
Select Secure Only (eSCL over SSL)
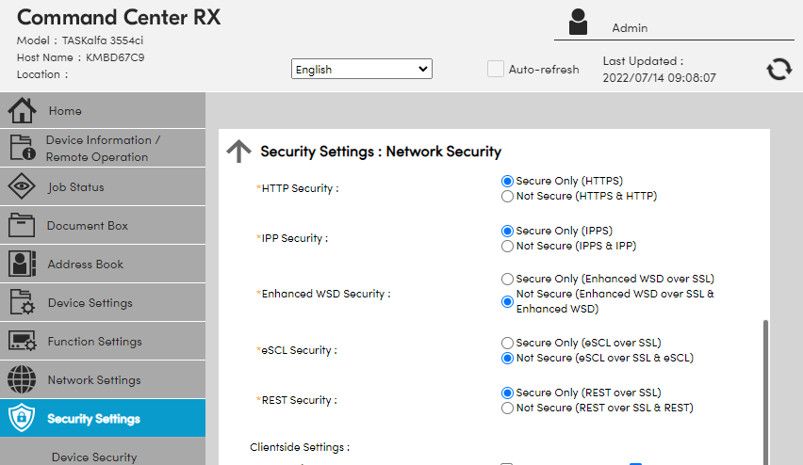(x=507, y=343)
